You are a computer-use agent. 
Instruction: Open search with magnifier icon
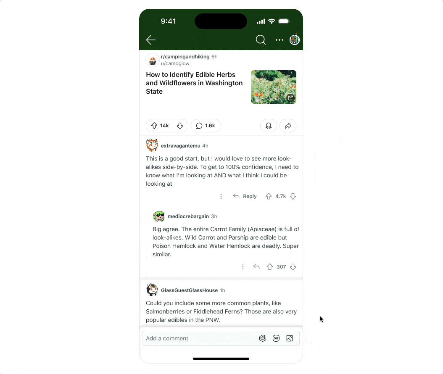pyautogui.click(x=261, y=40)
